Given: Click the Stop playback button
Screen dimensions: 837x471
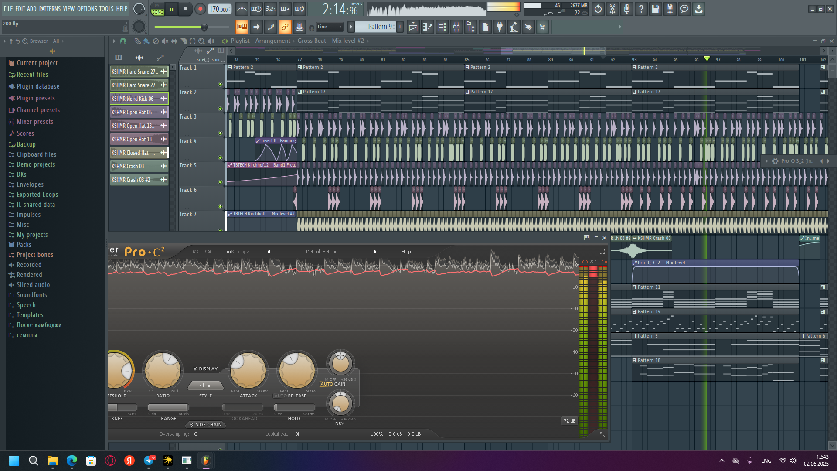Looking at the screenshot, I should coord(185,9).
